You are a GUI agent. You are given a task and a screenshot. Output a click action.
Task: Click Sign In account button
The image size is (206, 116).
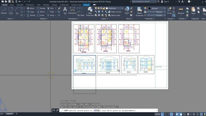tap(165, 1)
